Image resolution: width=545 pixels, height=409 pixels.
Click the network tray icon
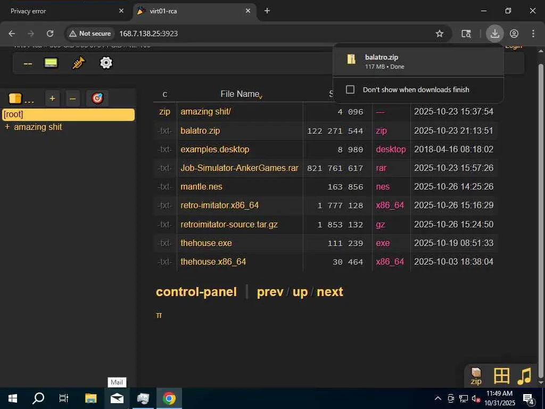tap(463, 398)
